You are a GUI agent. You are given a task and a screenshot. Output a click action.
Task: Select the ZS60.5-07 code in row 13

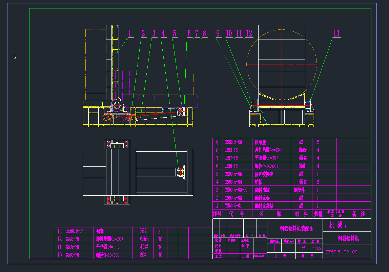(75, 231)
